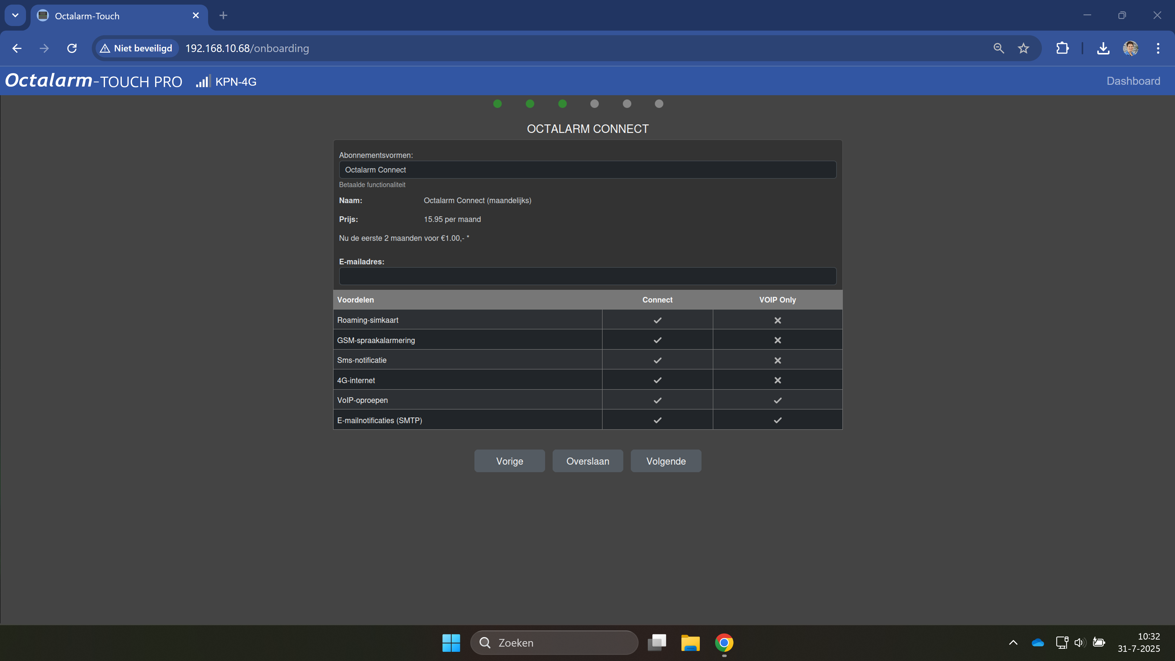Open the browser extensions puzzle icon
Screen dimensions: 1175x661
click(x=1062, y=48)
